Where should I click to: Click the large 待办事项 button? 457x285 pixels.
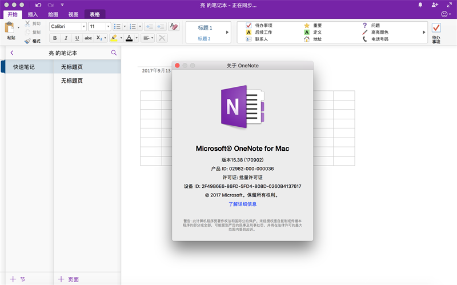(x=436, y=33)
